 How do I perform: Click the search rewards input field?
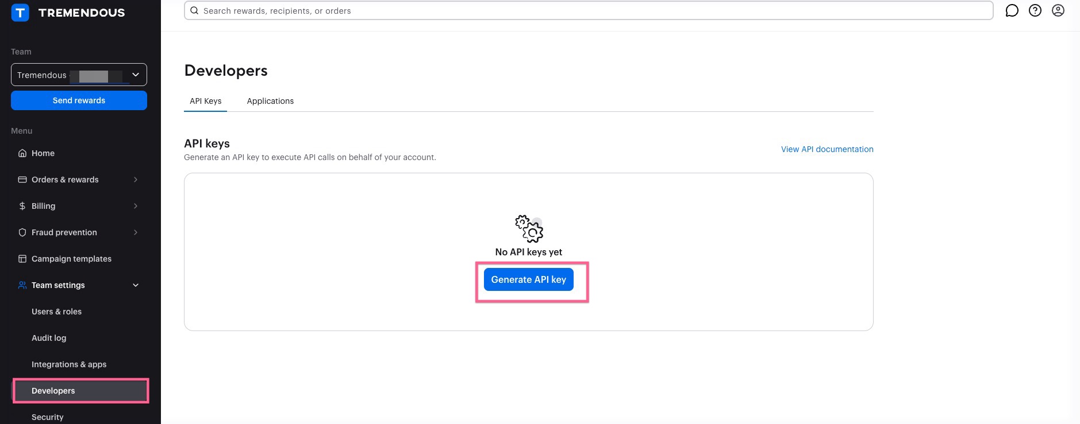point(402,10)
